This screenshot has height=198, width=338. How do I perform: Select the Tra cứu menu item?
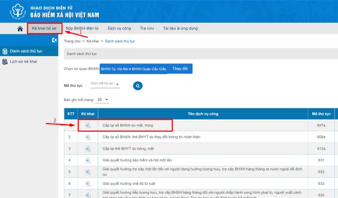point(147,28)
